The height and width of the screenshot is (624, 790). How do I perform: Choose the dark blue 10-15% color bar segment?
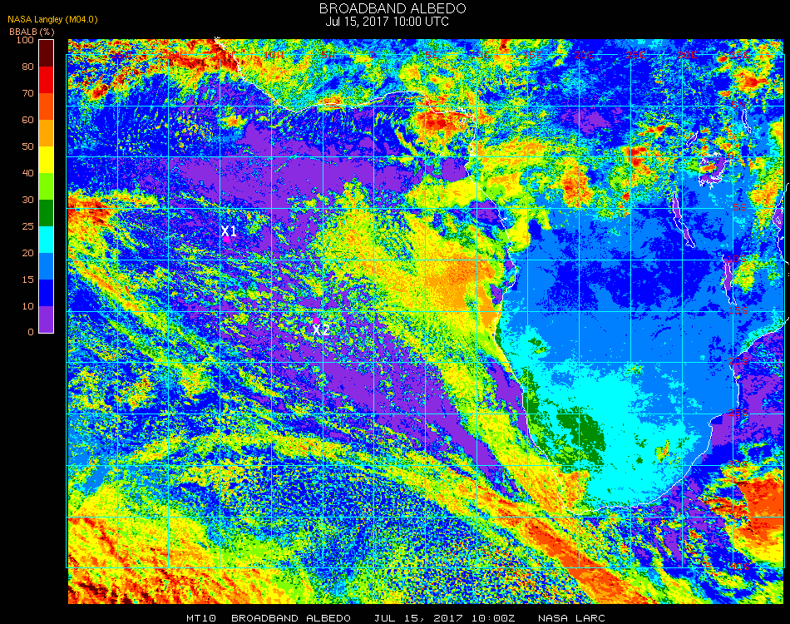click(x=47, y=293)
